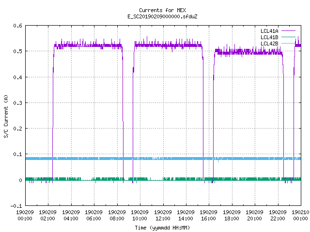This screenshot has width=310, height=232.
Task: Click the 'Time (yymmdd HH:MM)' x-axis label
Action: pyautogui.click(x=162, y=228)
